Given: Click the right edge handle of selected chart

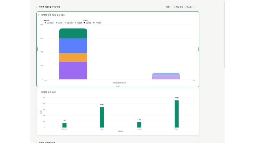Looking at the screenshot, I should [198, 49].
